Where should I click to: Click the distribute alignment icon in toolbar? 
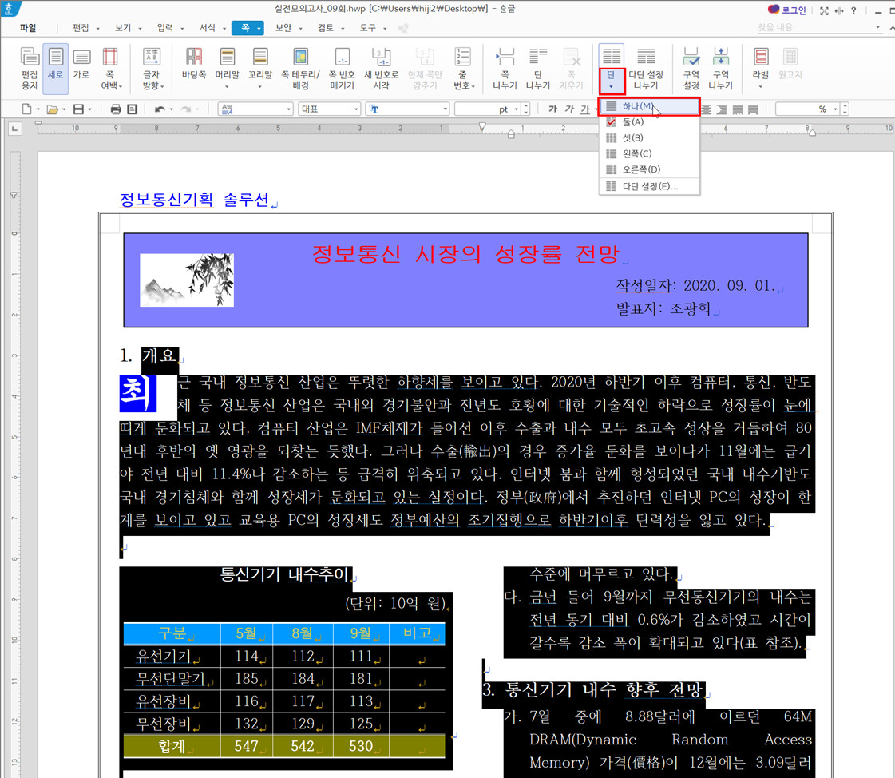(x=754, y=109)
